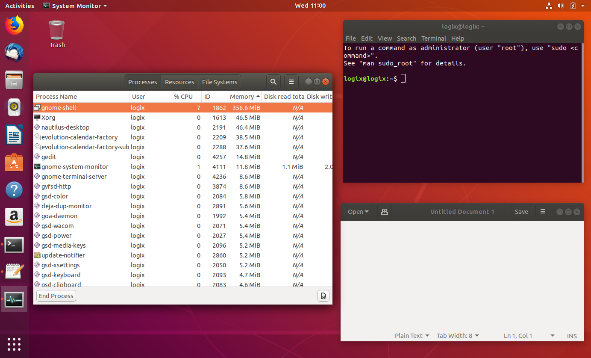The height and width of the screenshot is (358, 591).
Task: Open gedit's hamburger menu
Action: tap(542, 211)
